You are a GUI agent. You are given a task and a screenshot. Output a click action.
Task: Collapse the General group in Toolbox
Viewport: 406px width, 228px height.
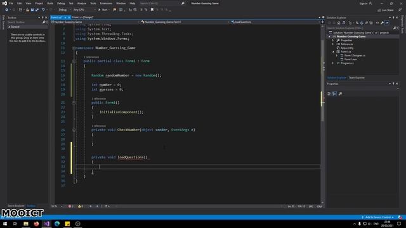(x=9, y=27)
